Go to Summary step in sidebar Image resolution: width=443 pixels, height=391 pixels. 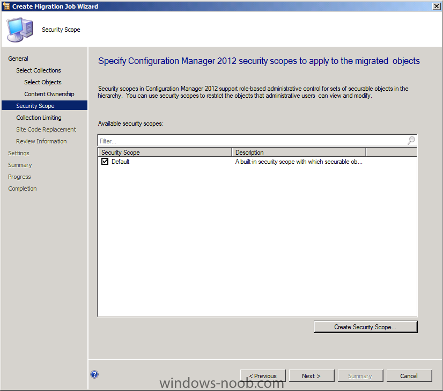tap(20, 165)
